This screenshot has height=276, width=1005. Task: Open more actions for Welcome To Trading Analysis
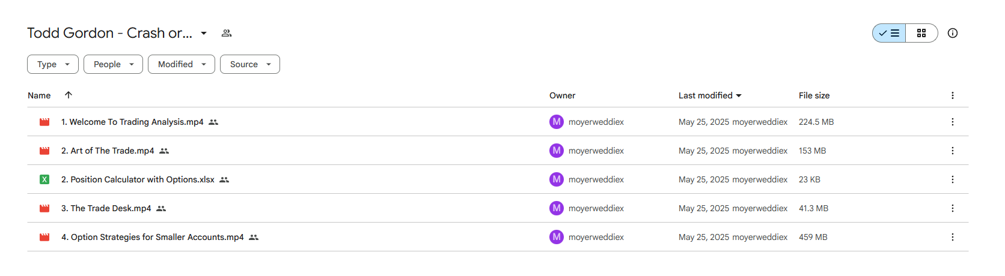click(x=953, y=122)
